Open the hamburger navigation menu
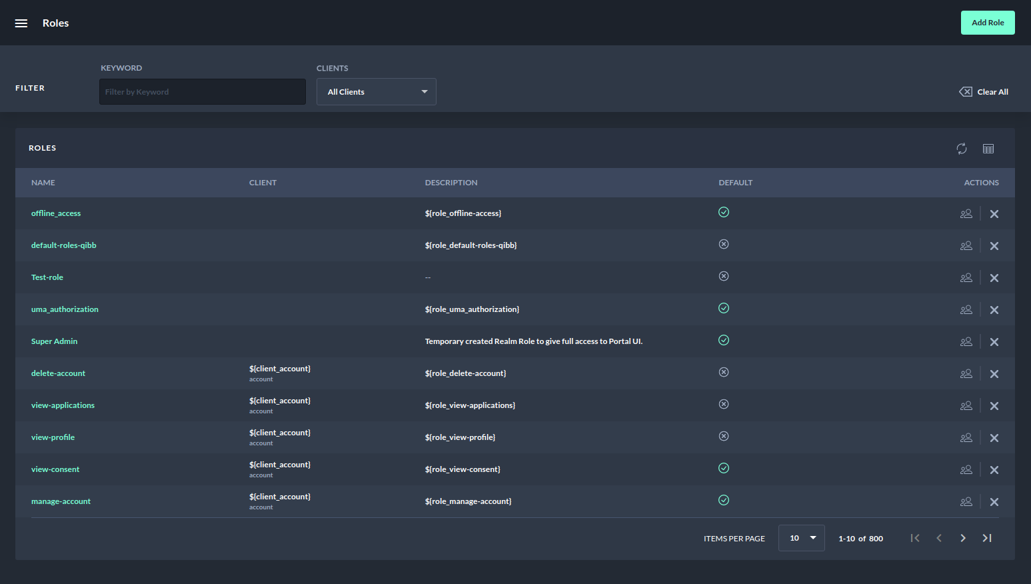 click(21, 23)
